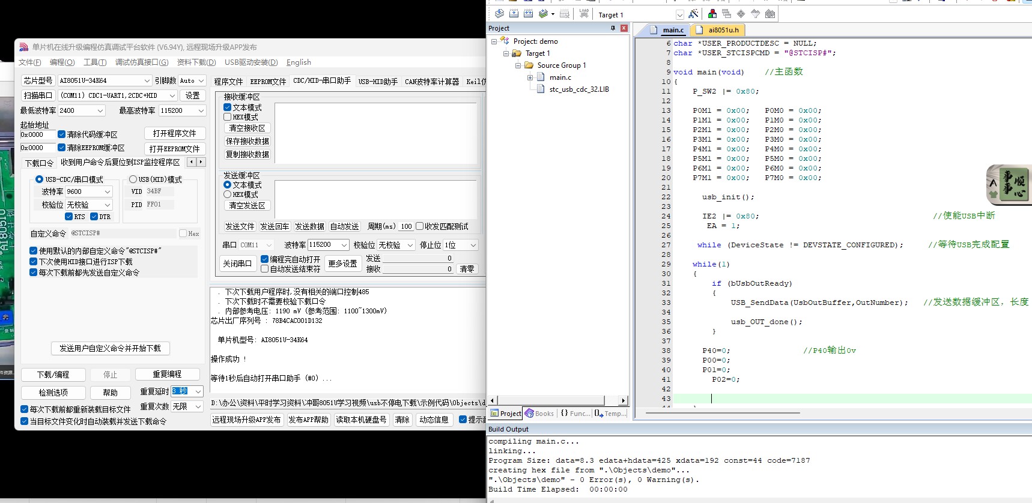Click the 清空接收区 button

pos(247,128)
